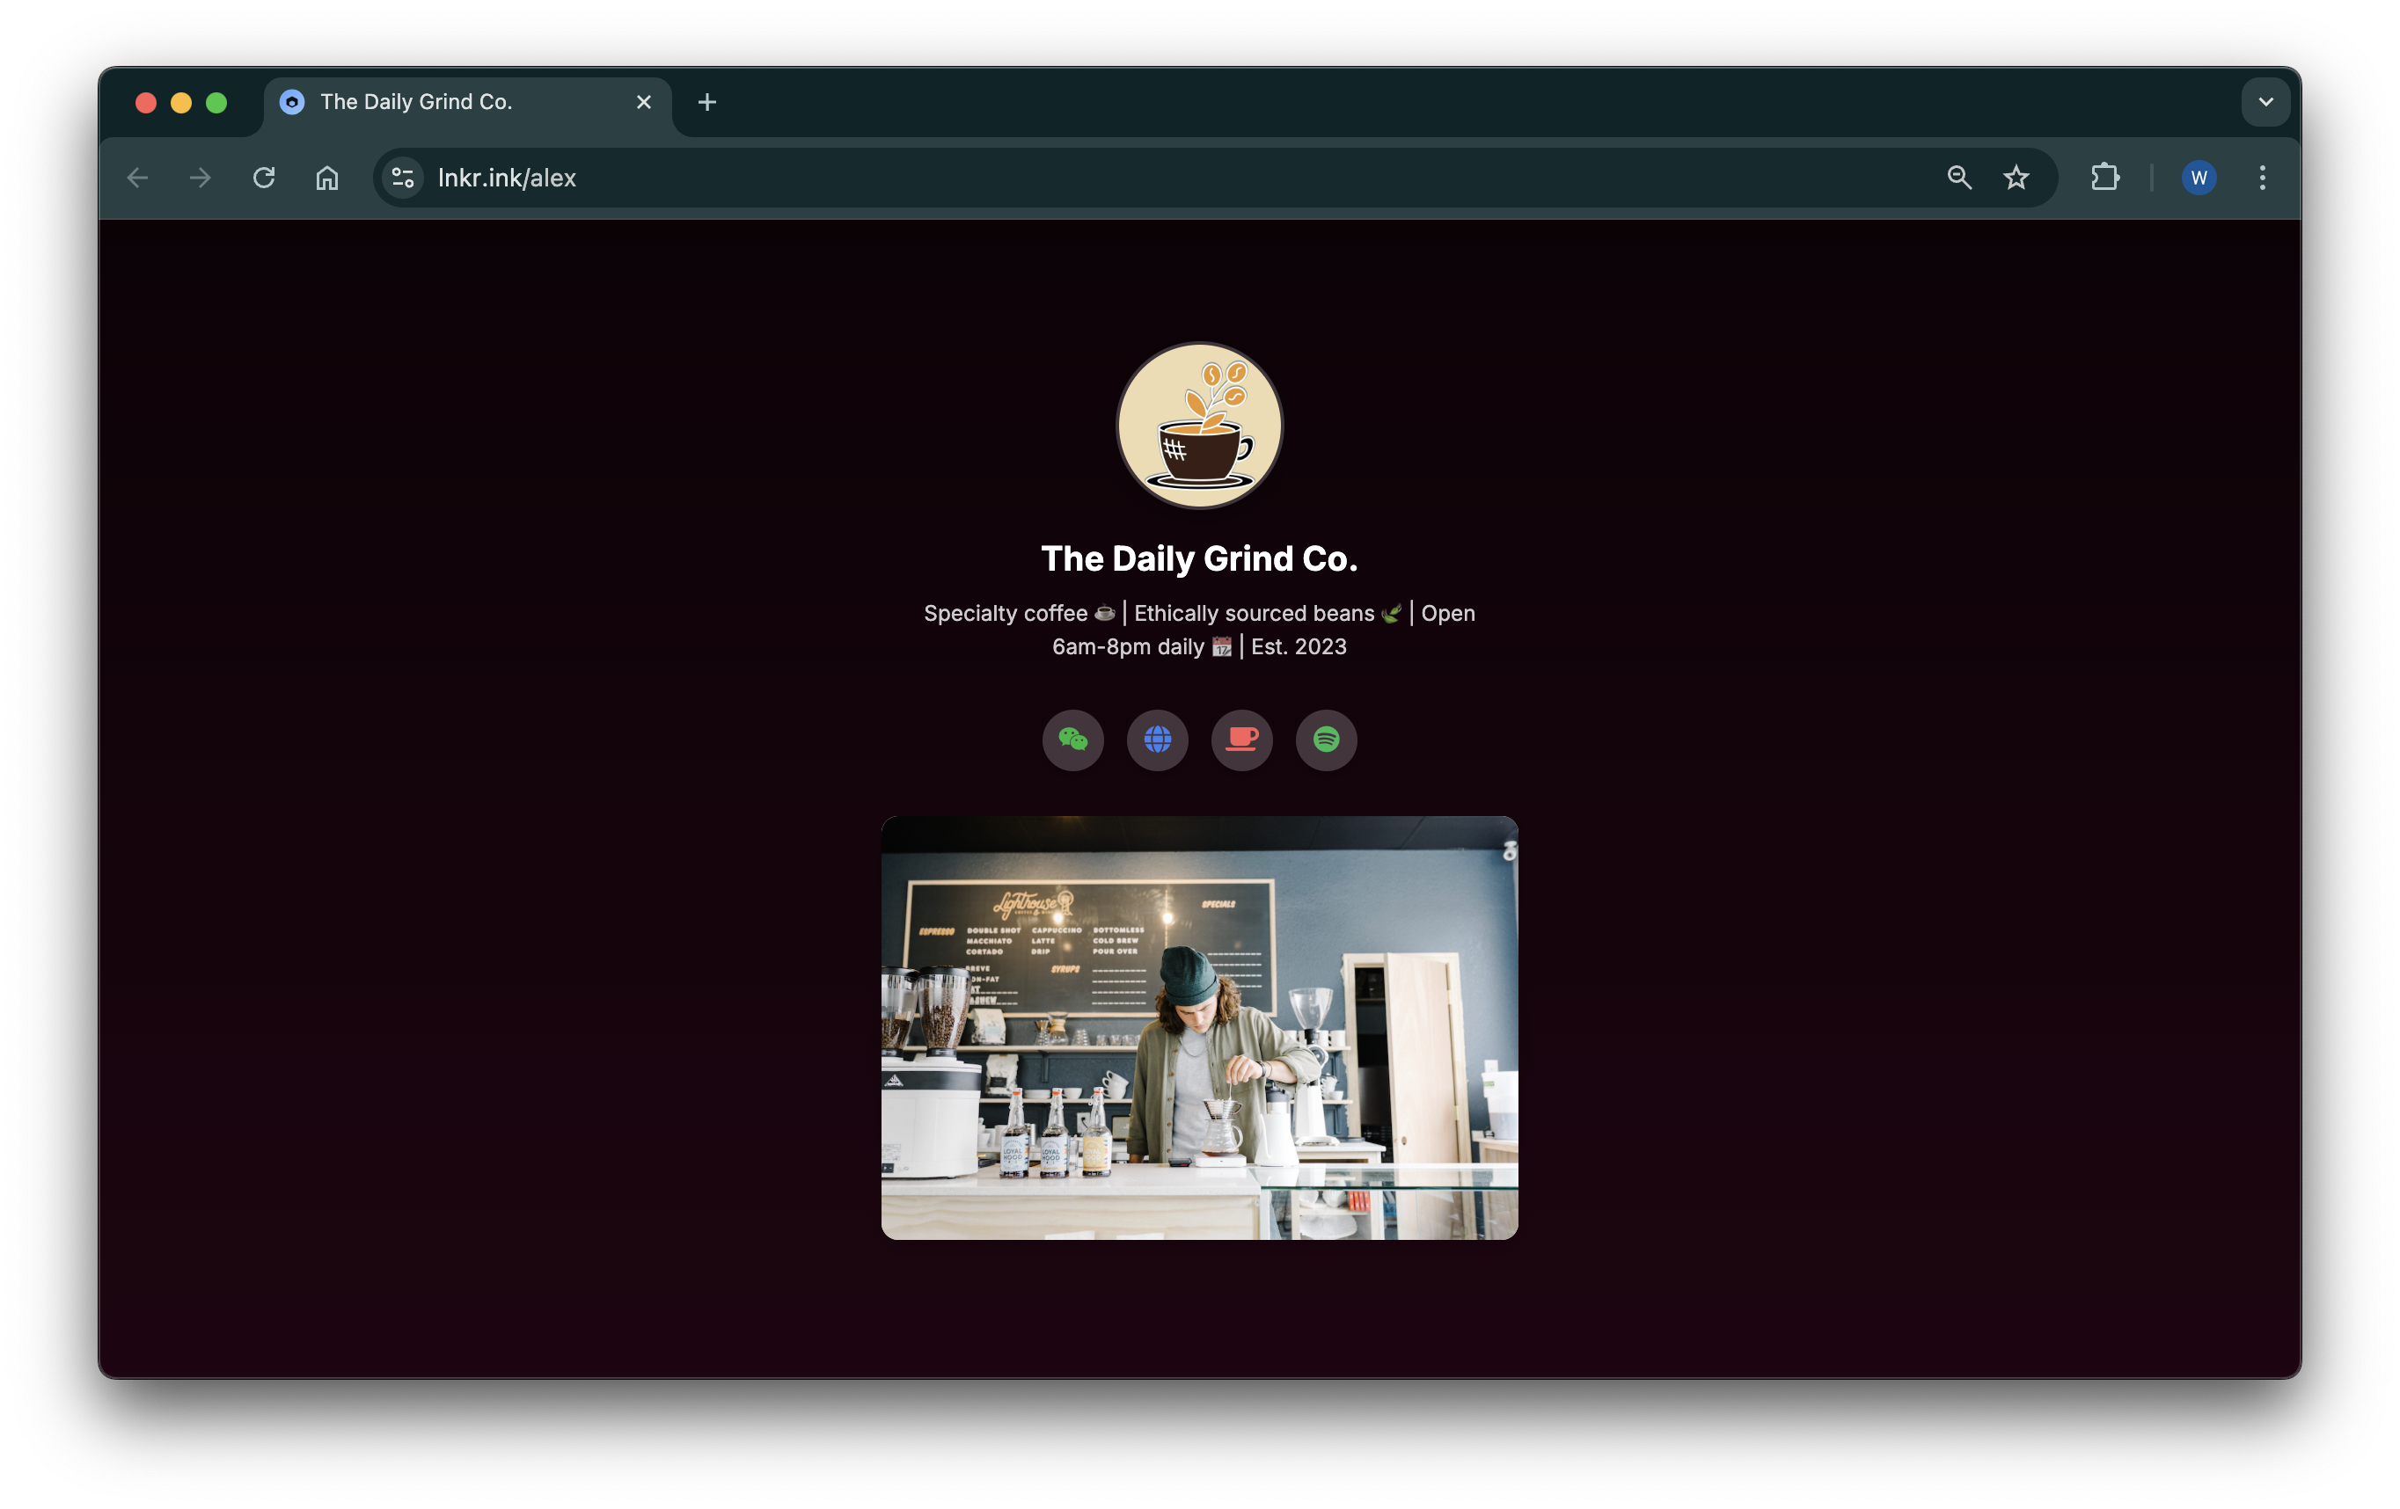Open the three-dot browser menu
2400x1509 pixels.
[2262, 178]
